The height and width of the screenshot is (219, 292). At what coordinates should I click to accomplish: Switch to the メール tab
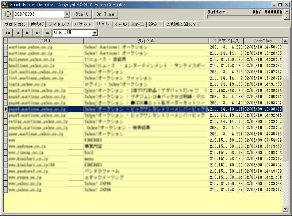click(120, 24)
